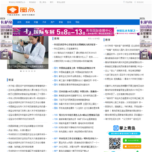Click the 手机访问 link at top right
The width and height of the screenshot is (152, 152).
140,2
